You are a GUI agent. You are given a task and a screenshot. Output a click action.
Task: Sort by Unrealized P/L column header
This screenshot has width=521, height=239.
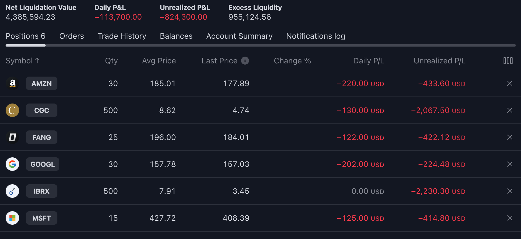click(x=439, y=61)
